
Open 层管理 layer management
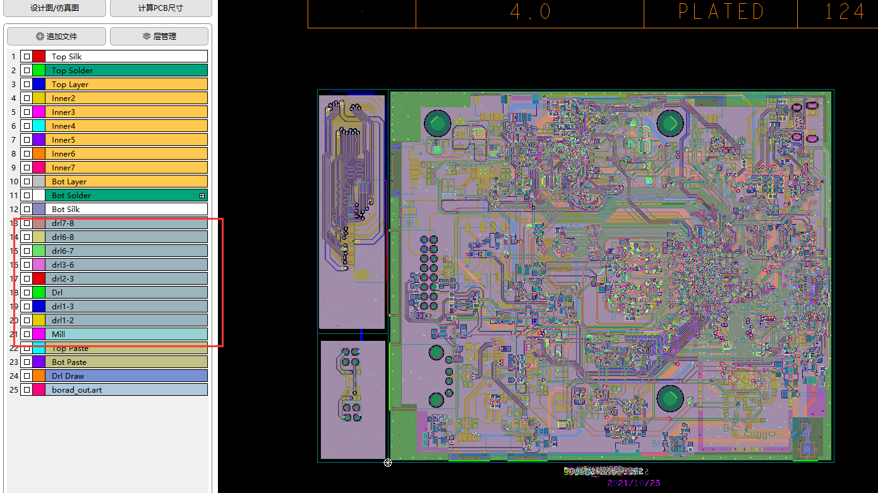159,37
